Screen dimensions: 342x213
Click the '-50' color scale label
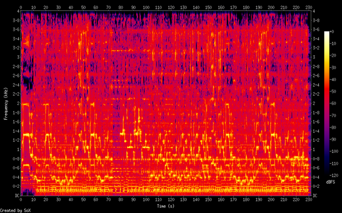(332, 91)
